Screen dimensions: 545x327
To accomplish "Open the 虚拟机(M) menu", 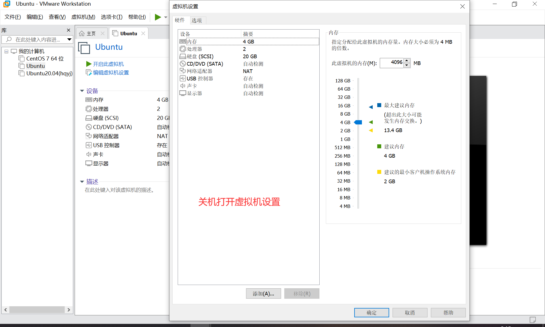I will (83, 17).
